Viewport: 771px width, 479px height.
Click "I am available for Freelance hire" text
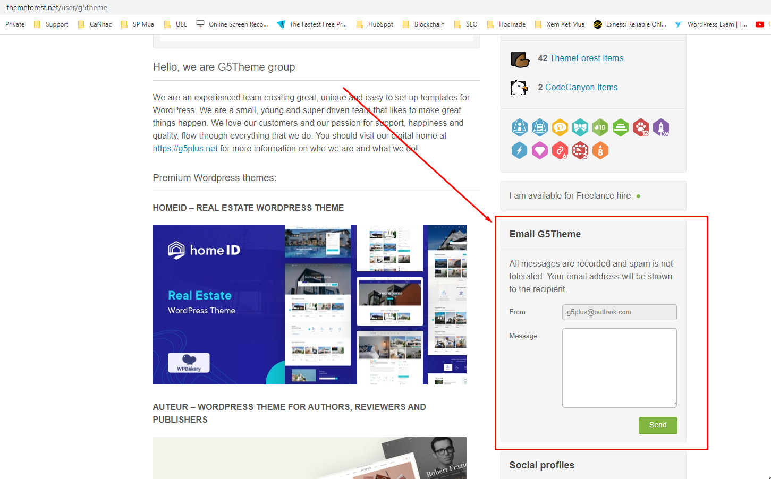[x=570, y=196]
